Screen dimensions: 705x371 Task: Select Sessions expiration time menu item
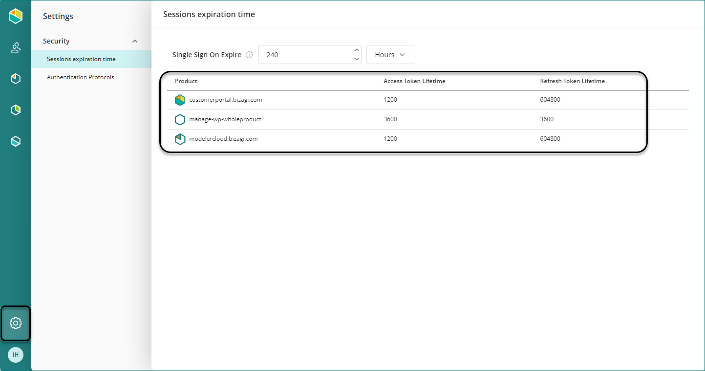coord(91,59)
